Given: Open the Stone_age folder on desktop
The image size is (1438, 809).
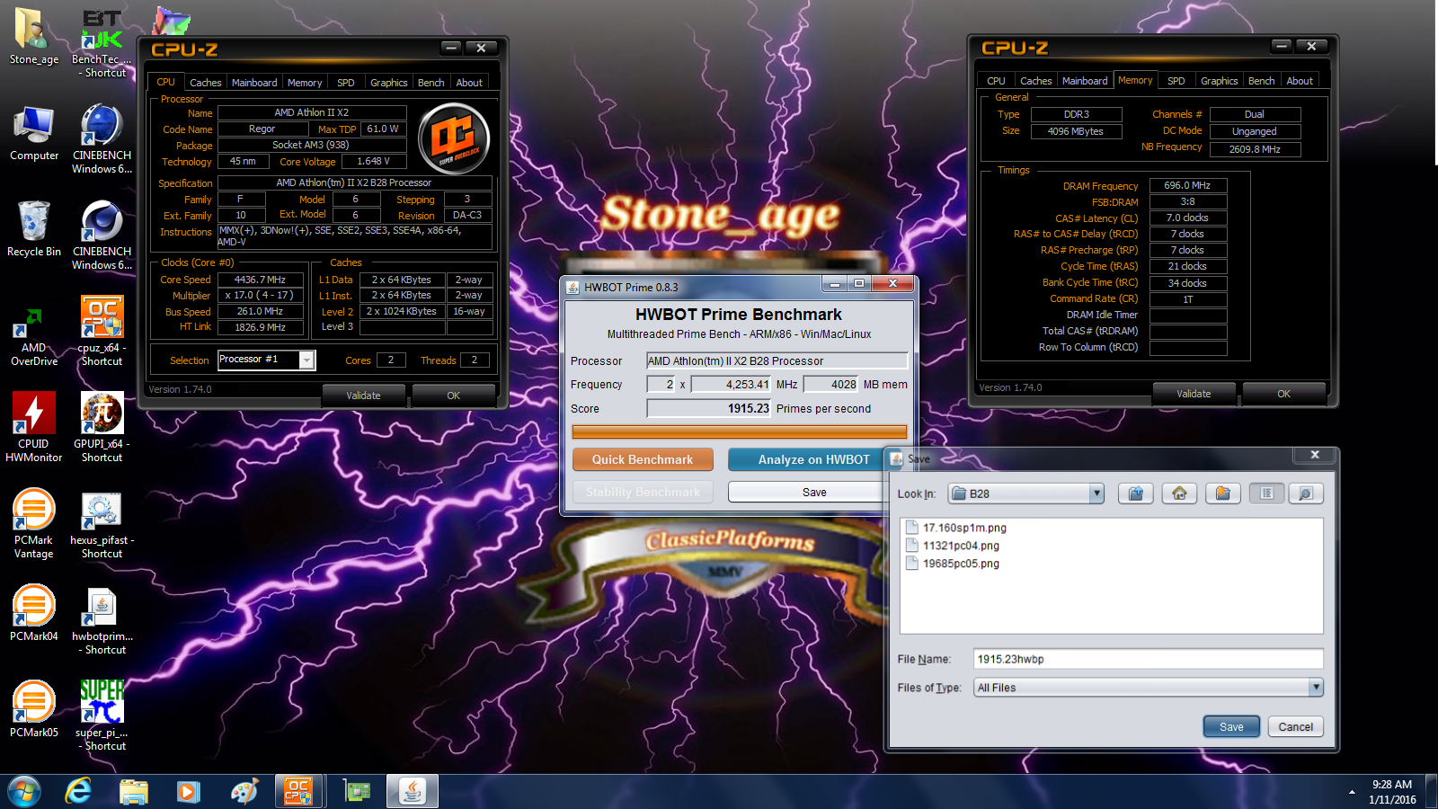Looking at the screenshot, I should [x=33, y=37].
